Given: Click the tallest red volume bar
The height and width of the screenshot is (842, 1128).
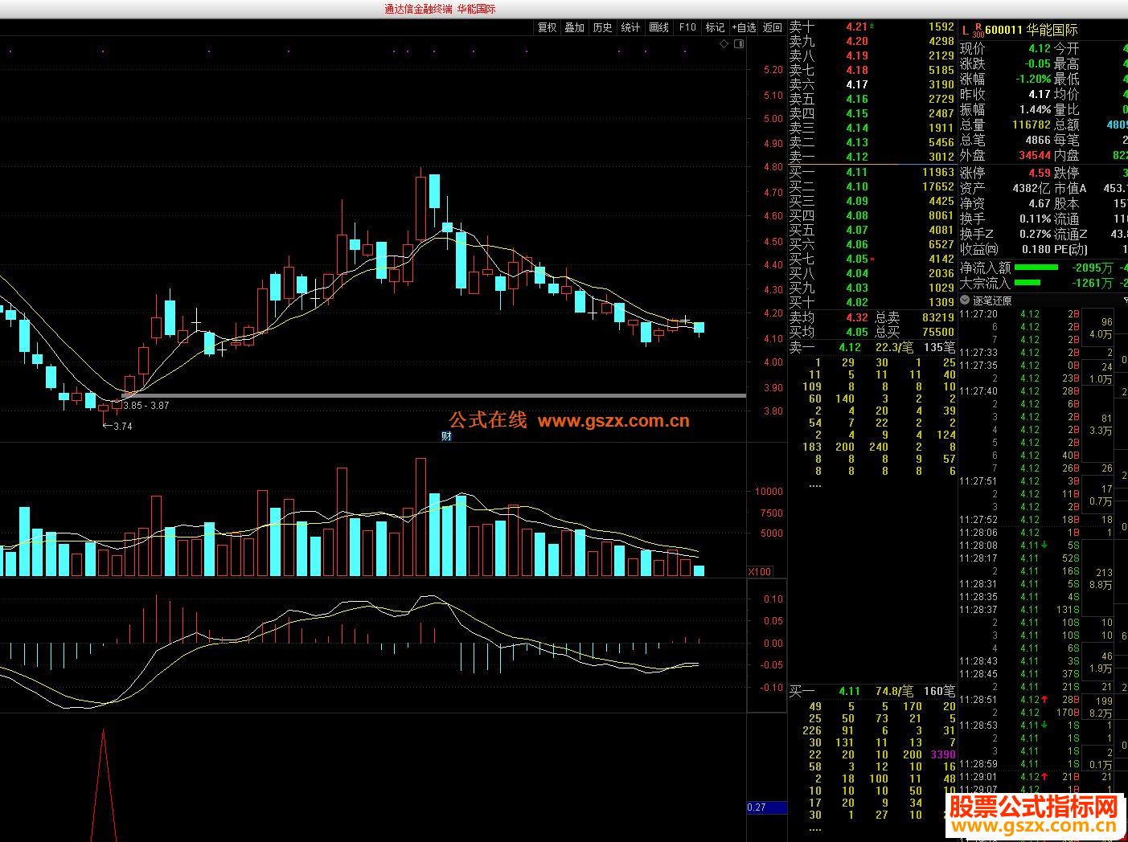Looking at the screenshot, I should (x=420, y=517).
